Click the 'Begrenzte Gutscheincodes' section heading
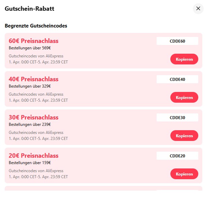The image size is (207, 201). click(x=36, y=26)
